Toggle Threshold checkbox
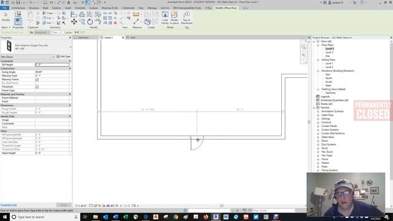The height and width of the screenshot is (221, 393). [x=37, y=87]
